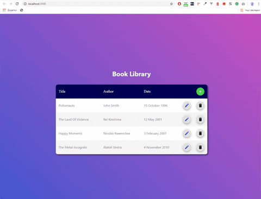Go back in browser history
The width and height of the screenshot is (261, 199).
(4, 4)
